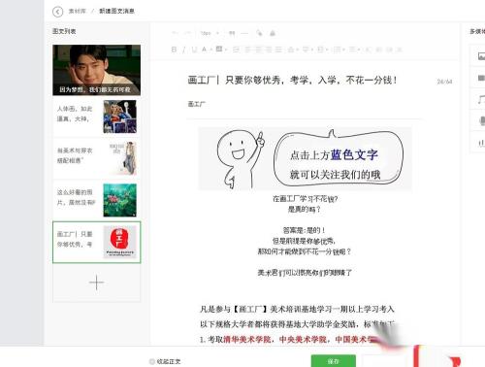Insert audio using the microphone icon
The image size is (485, 367).
(481, 120)
